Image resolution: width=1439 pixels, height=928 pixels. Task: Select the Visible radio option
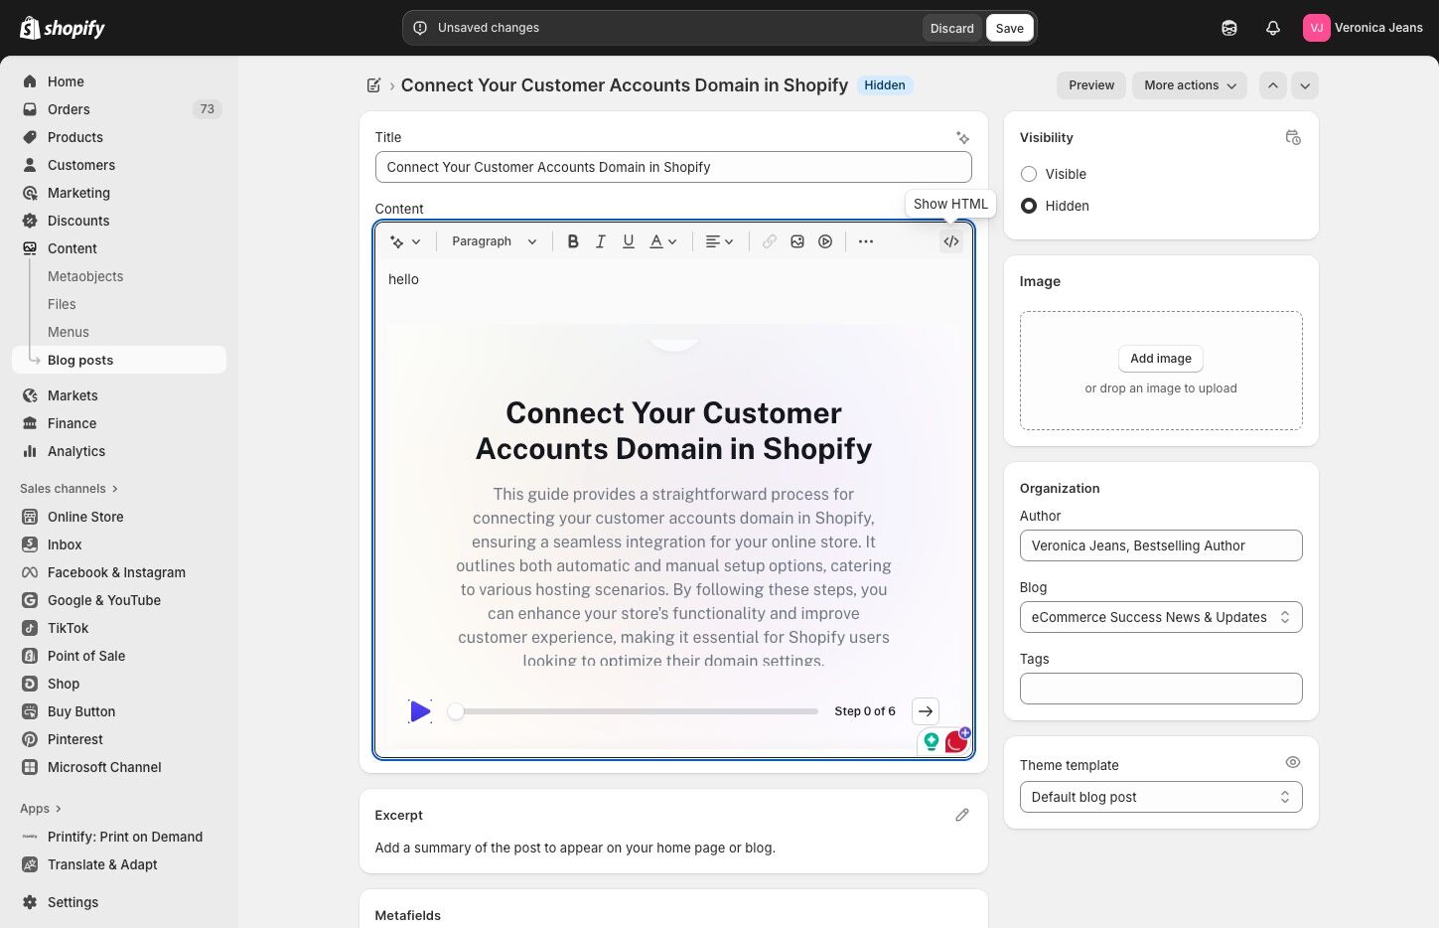(x=1029, y=174)
